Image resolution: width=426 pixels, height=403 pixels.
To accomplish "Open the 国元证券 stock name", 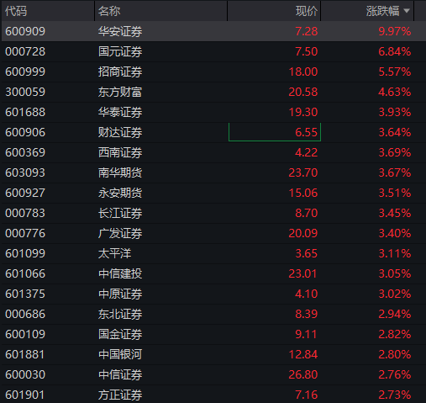I will pyautogui.click(x=120, y=51).
